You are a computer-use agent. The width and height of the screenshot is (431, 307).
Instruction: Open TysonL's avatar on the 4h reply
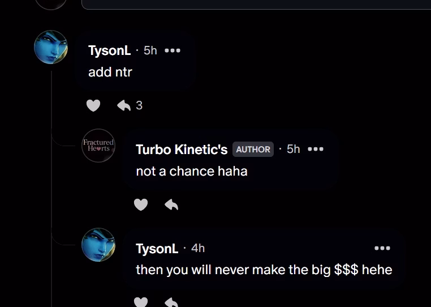pos(98,245)
